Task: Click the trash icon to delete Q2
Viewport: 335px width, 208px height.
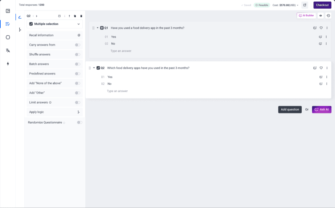Action: pos(81,16)
